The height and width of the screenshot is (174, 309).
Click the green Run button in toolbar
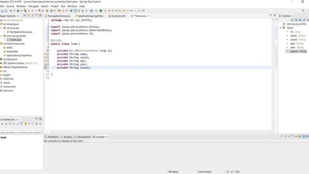(18, 11)
